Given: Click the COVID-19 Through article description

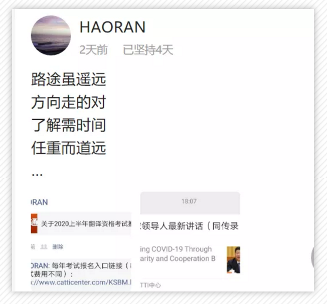Looking at the screenshot, I should (x=178, y=253).
